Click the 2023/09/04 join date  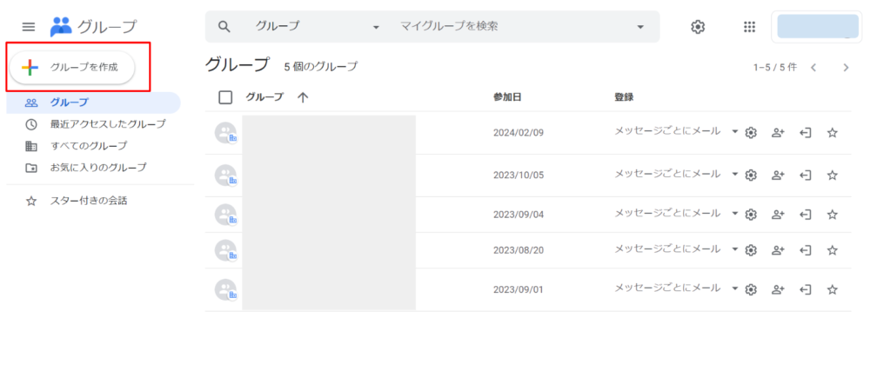click(x=519, y=215)
